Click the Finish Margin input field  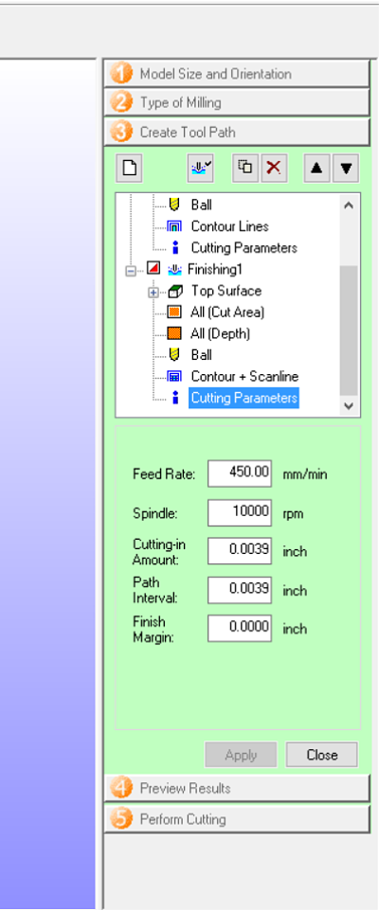pyautogui.click(x=240, y=629)
